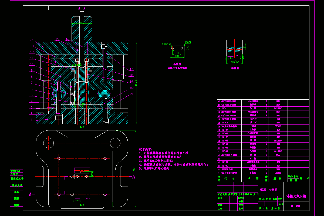Click the R0.5 radius annotation
This screenshot has width=324, height=216.
coord(188,42)
